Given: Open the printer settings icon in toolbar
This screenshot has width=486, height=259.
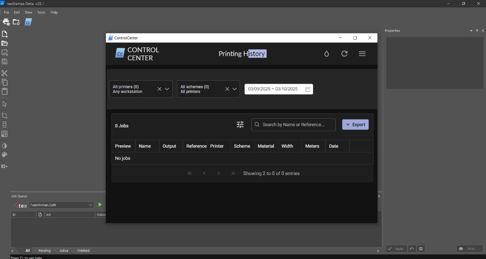Looking at the screenshot, I should (6, 22).
